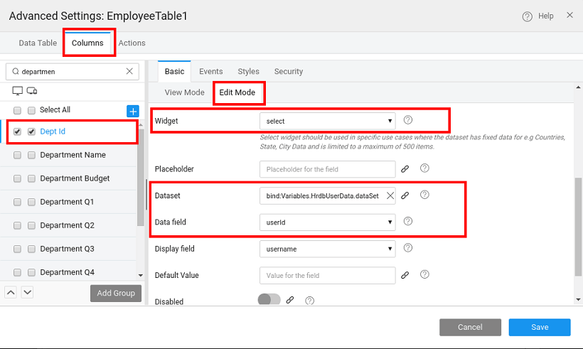Open the Styles tab

point(248,71)
